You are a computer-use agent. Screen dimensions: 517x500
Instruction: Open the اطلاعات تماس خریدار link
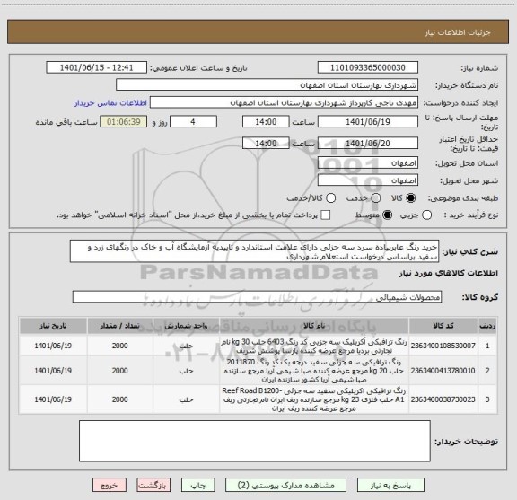(x=110, y=103)
